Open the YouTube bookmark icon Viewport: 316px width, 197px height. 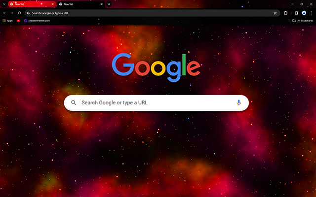pos(18,21)
